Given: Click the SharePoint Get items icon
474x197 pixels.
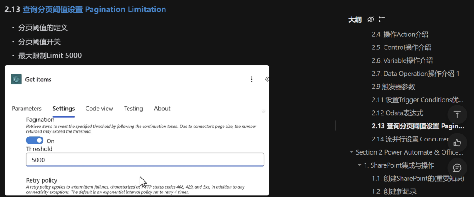Looking at the screenshot, I should click(16, 79).
